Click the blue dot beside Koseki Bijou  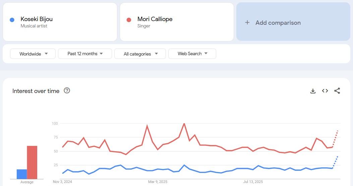click(12, 20)
